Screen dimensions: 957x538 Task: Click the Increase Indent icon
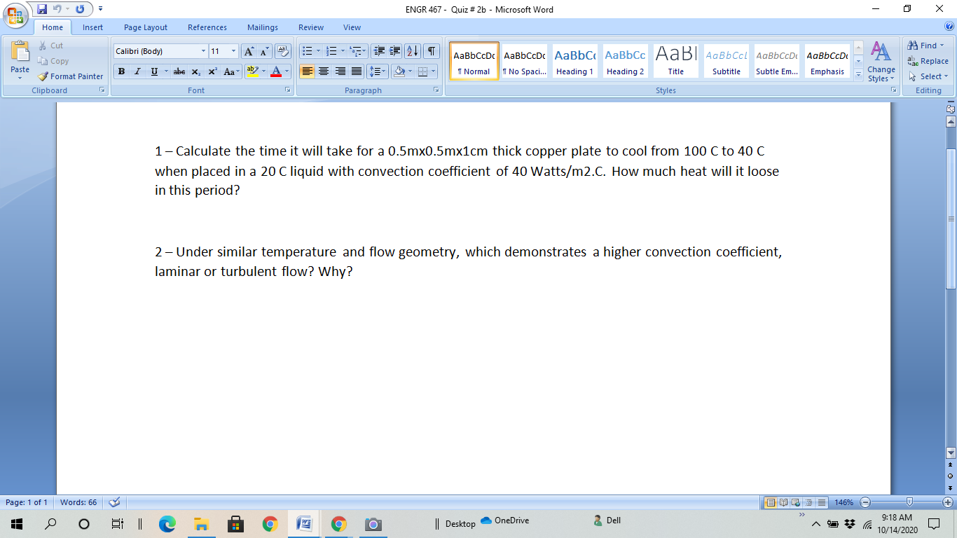(394, 50)
